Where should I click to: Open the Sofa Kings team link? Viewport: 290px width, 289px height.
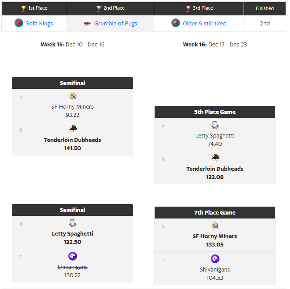39,24
